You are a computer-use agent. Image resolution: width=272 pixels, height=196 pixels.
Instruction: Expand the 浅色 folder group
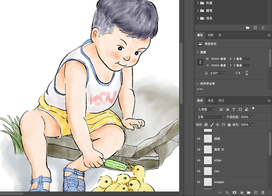(198, 18)
